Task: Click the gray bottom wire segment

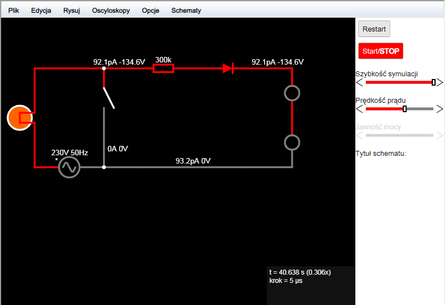Action: [198, 167]
